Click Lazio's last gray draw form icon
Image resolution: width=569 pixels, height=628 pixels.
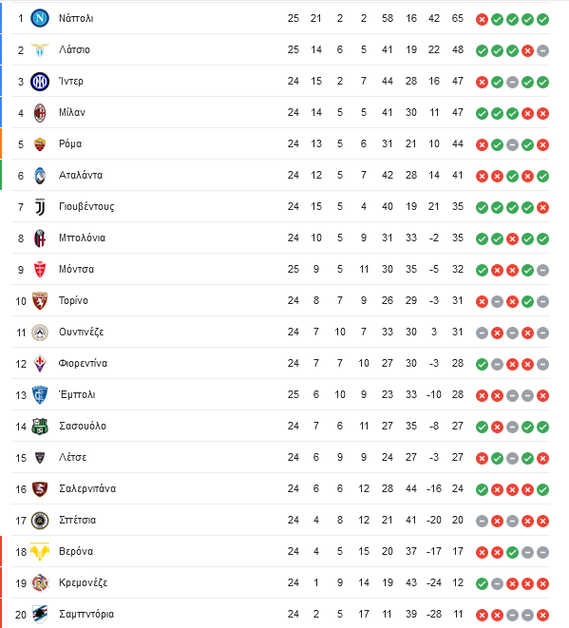tap(542, 51)
